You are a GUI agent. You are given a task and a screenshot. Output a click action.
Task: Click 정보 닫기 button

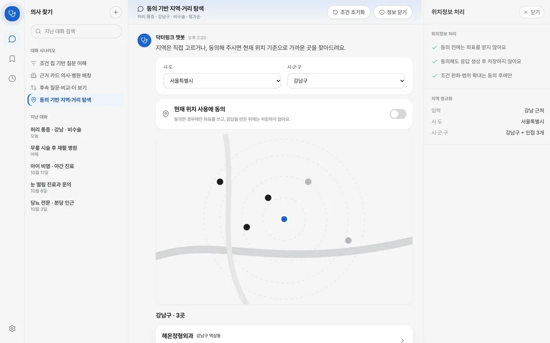pos(393,12)
